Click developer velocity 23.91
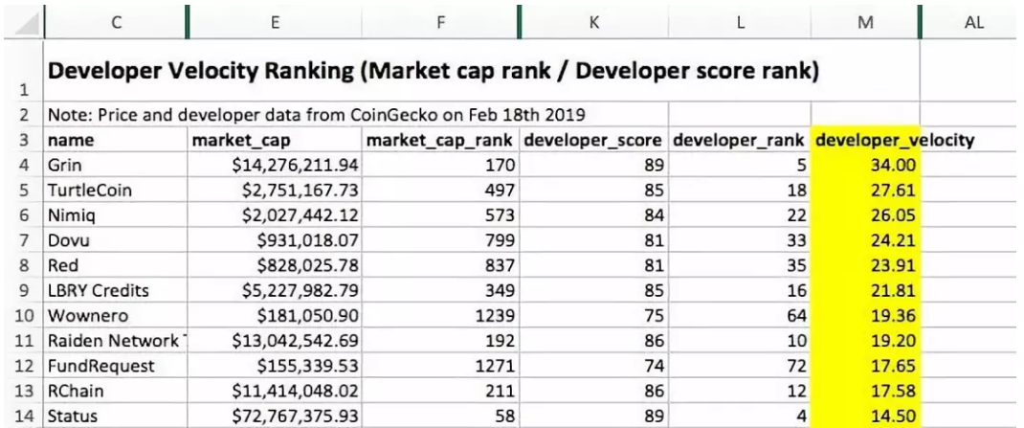Viewport: 1024px width, 428px height. click(x=866, y=265)
